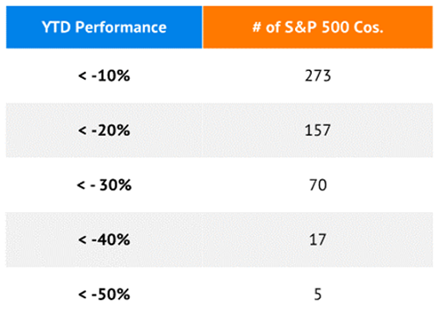Click the gray shaded row containing 17
The width and height of the screenshot is (439, 322).
(x=219, y=240)
